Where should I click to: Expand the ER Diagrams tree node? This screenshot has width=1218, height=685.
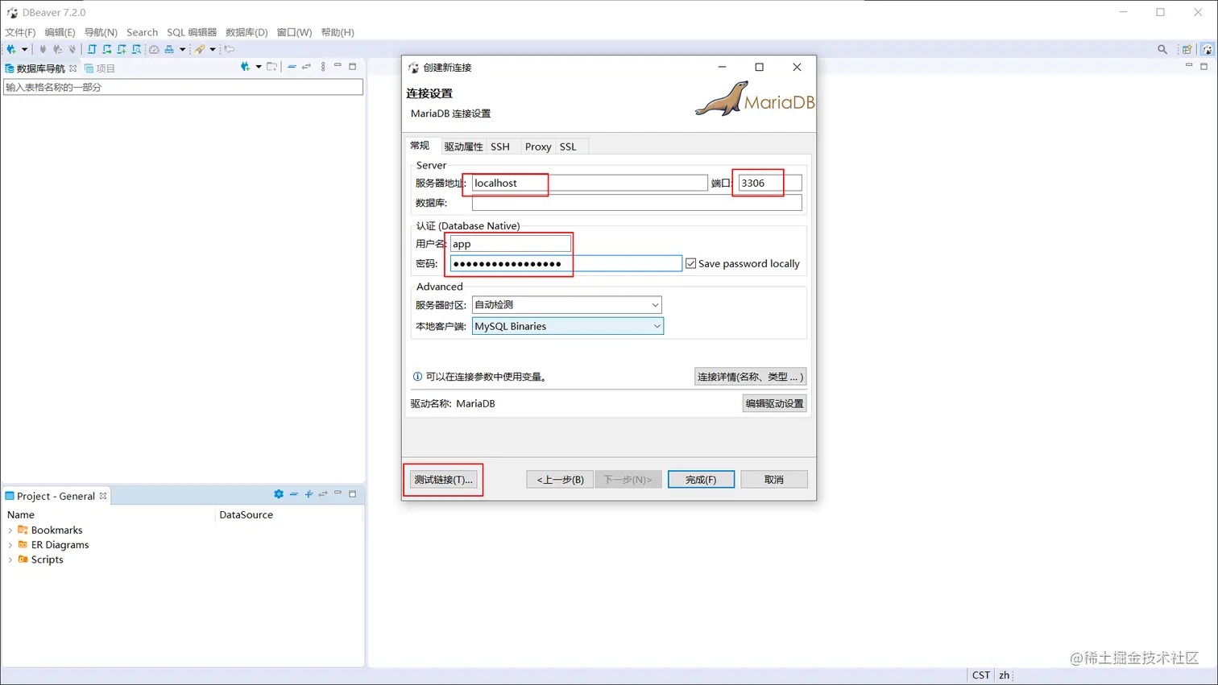click(x=10, y=545)
